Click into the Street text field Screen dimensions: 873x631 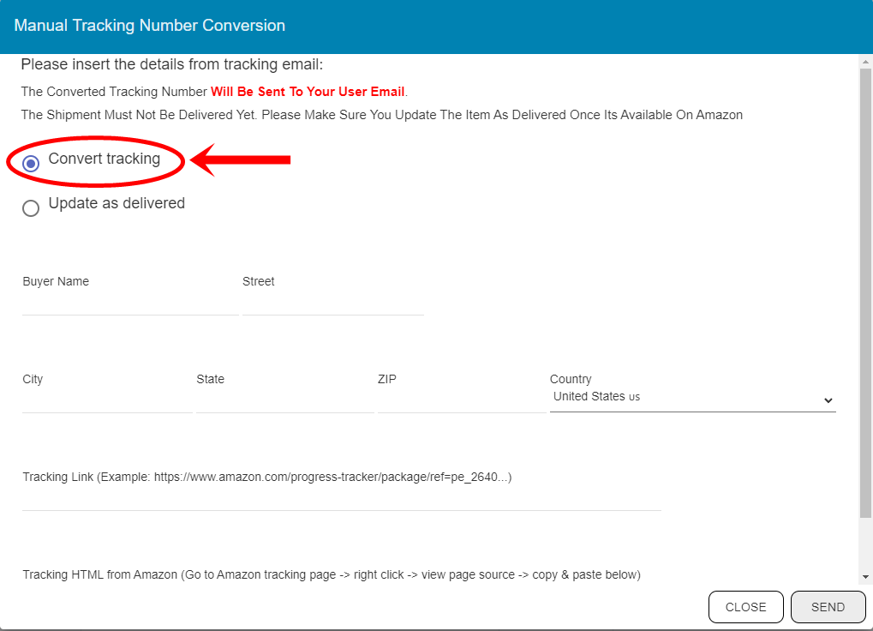pos(332,303)
